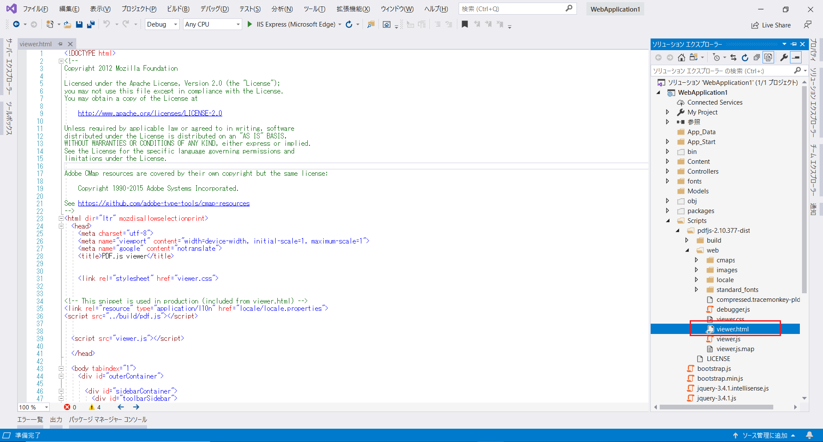The height and width of the screenshot is (442, 823).
Task: Open Properties via the wrench icon
Action: (x=784, y=57)
